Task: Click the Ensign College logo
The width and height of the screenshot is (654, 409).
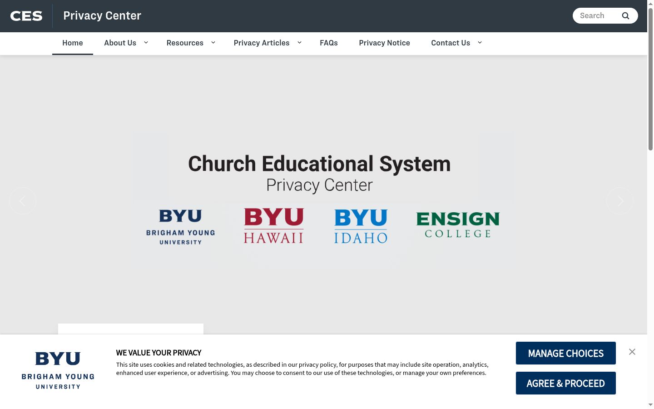Action: [x=458, y=225]
